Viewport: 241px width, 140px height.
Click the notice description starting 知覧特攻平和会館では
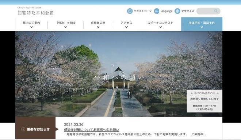click(136, 134)
